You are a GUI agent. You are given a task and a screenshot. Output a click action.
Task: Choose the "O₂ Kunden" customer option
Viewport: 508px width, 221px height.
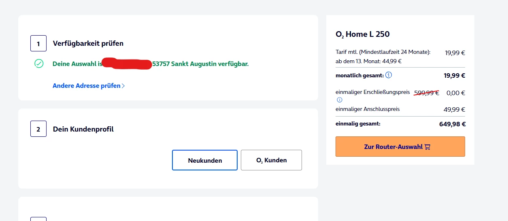[x=271, y=160]
